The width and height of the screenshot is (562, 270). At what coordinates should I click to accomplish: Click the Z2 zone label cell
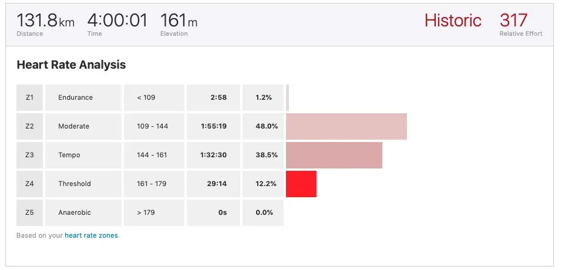29,126
